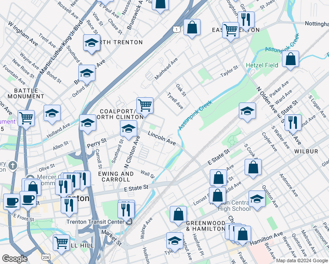Click the restaurant marker below the Trenton label

[69, 206]
